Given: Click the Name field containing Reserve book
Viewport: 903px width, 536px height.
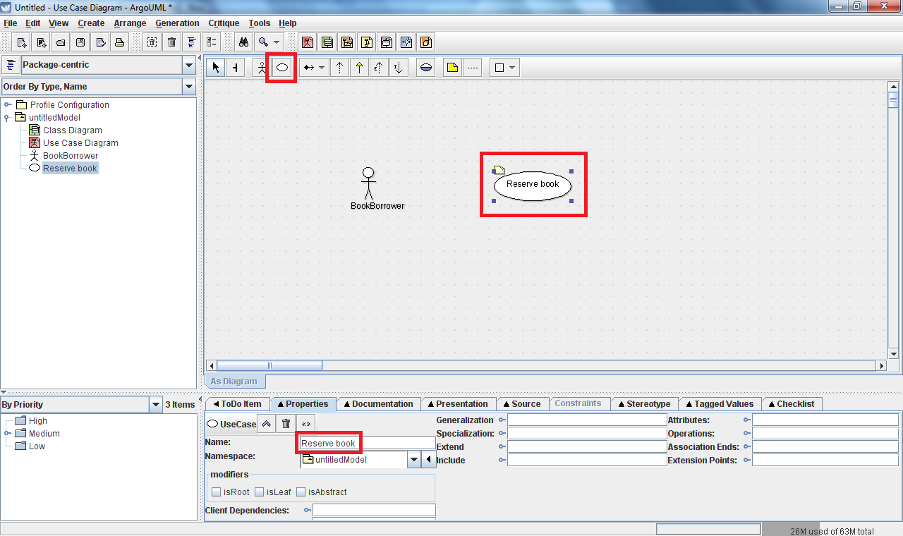Looking at the screenshot, I should (367, 443).
